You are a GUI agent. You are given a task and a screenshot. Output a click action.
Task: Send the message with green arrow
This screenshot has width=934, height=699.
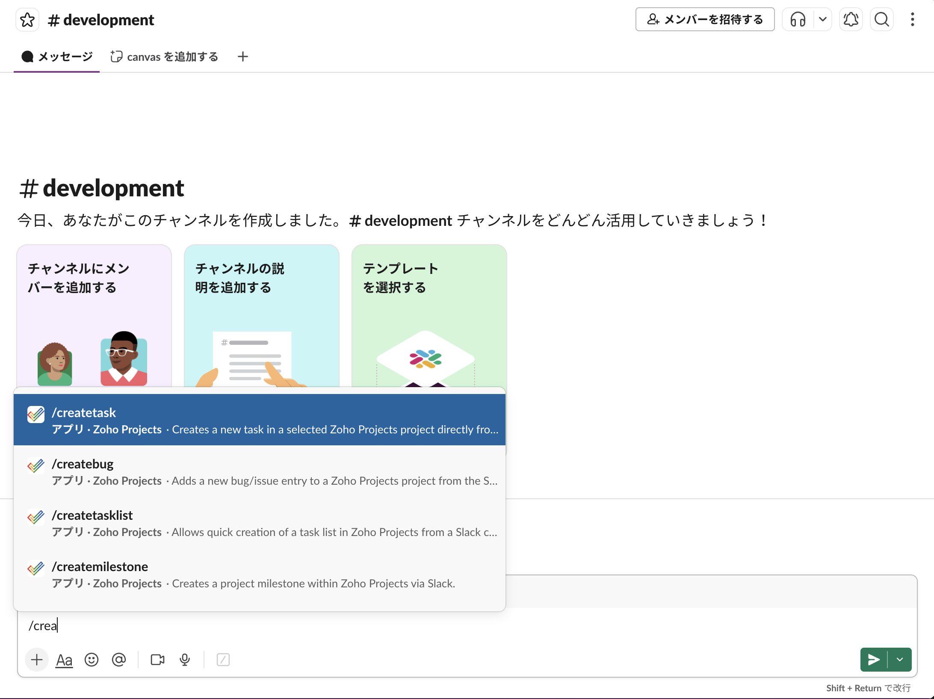(874, 660)
